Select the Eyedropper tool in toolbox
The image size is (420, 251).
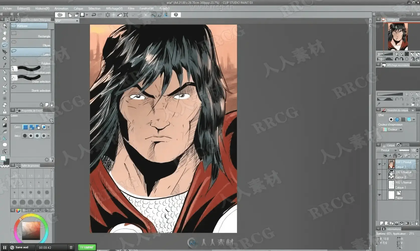tap(5, 65)
